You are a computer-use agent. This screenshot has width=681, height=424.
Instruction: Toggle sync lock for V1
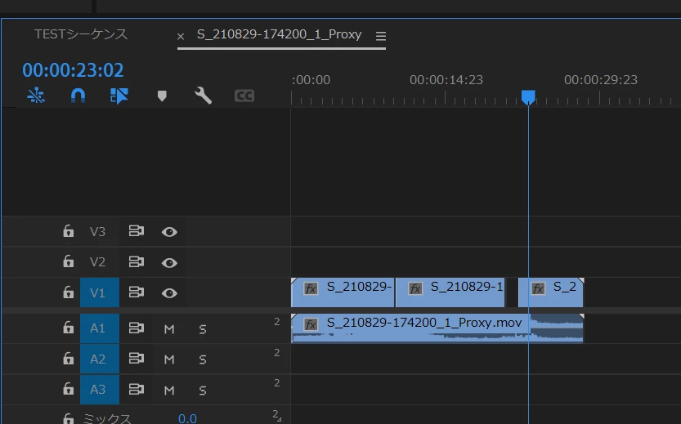coord(137,292)
